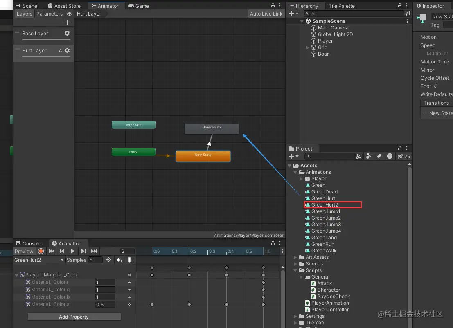453x328 pixels.
Task: Add animation event
Action: pyautogui.click(x=130, y=260)
